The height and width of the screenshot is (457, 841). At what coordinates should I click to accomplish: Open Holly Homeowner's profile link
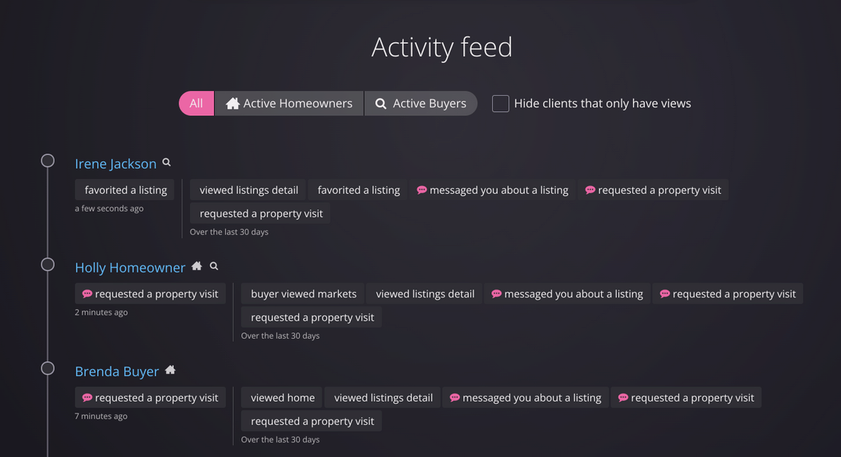point(130,267)
